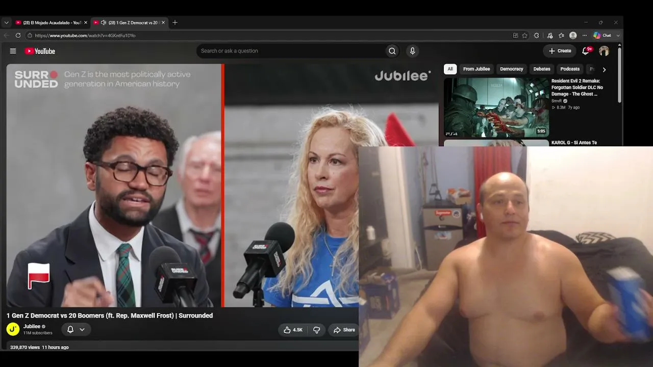Image resolution: width=653 pixels, height=367 pixels.
Task: Select the All filter chip
Action: [450, 69]
